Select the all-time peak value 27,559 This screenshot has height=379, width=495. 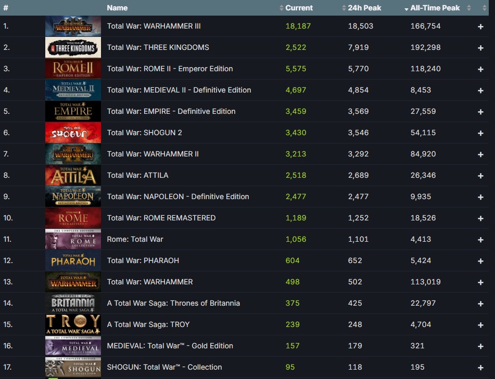pyautogui.click(x=423, y=111)
